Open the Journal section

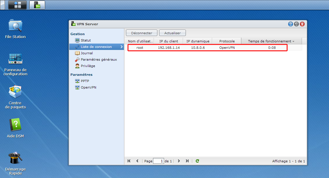pyautogui.click(x=97, y=53)
